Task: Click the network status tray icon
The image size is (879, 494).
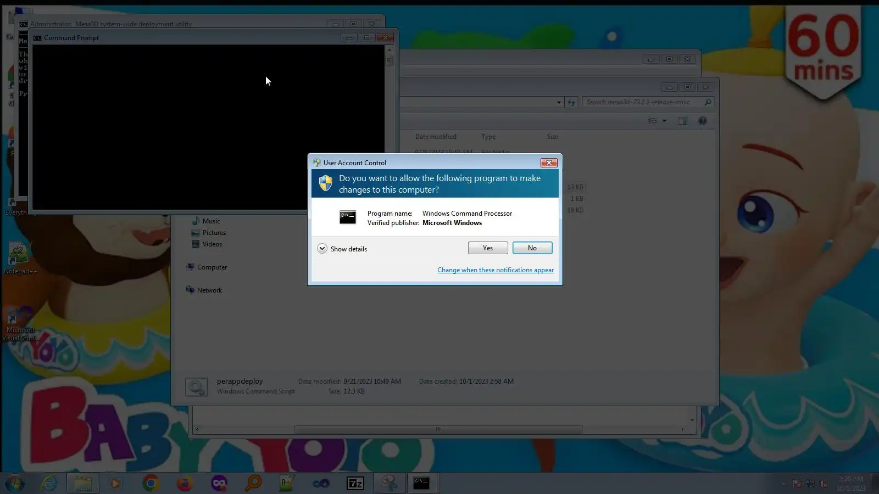Action: click(810, 484)
